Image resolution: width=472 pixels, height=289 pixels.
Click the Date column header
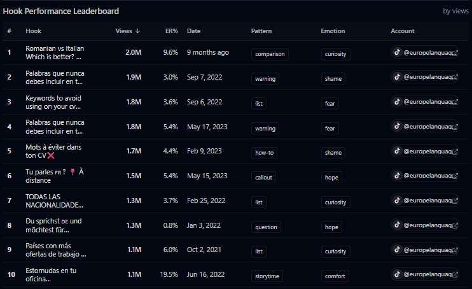[x=193, y=31]
